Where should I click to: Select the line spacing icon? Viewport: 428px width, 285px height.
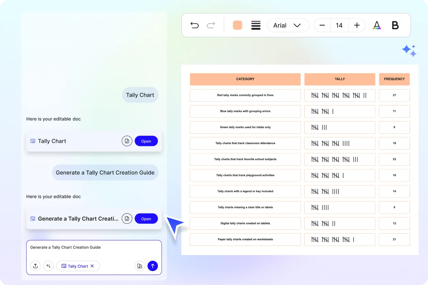click(x=256, y=25)
